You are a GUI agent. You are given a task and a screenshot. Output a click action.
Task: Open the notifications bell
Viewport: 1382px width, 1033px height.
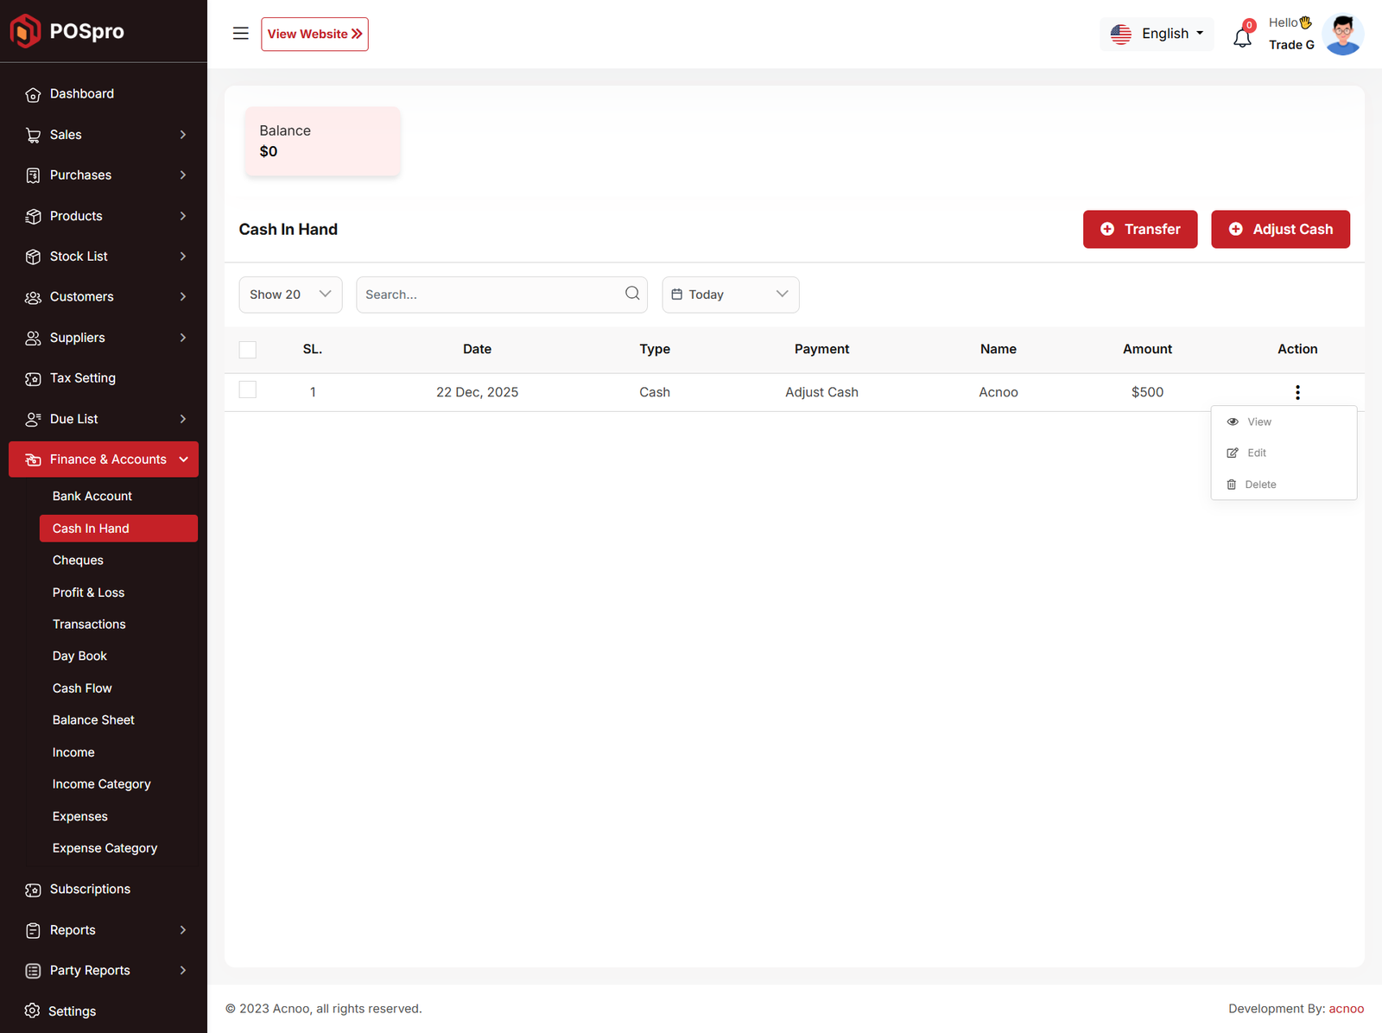[1242, 37]
